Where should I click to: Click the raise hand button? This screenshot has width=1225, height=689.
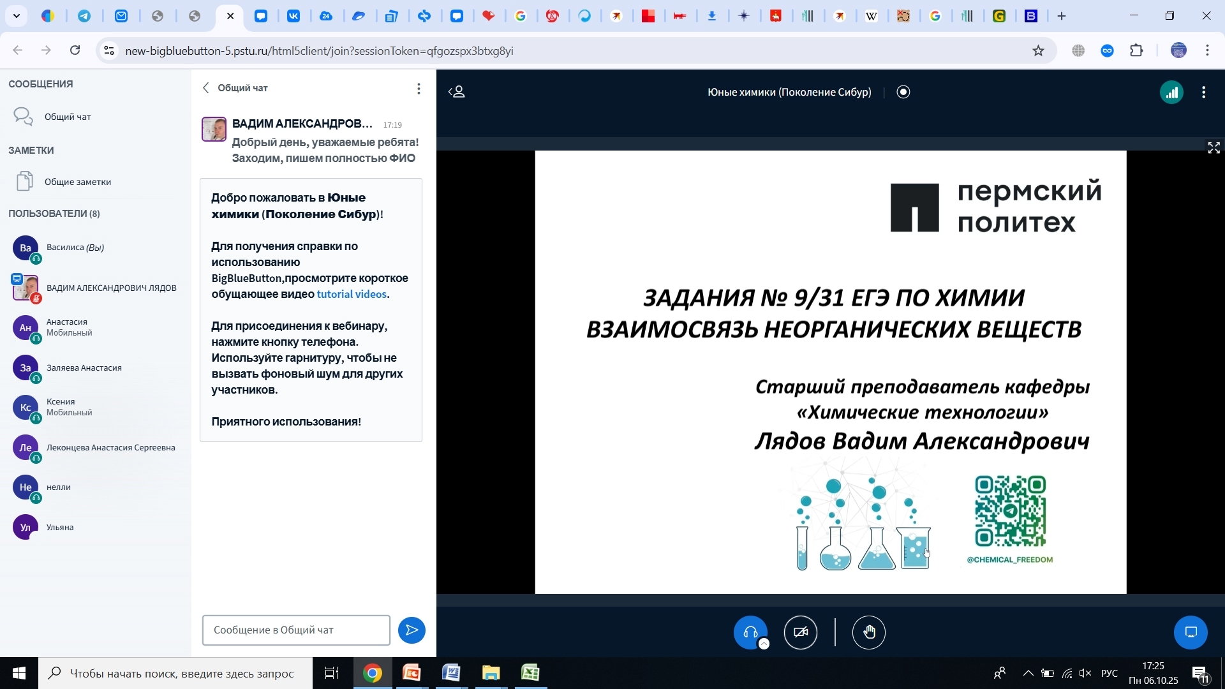click(x=869, y=632)
